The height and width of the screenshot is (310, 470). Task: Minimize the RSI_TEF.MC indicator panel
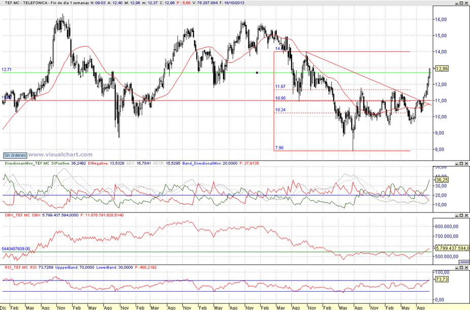pos(457,267)
